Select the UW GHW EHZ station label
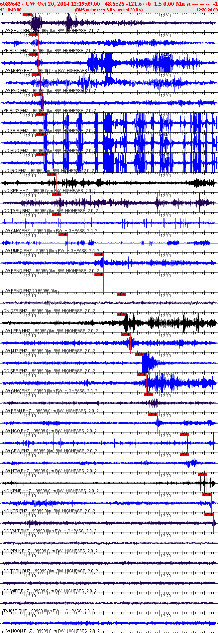This screenshot has width=218, height=633. click(x=50, y=391)
